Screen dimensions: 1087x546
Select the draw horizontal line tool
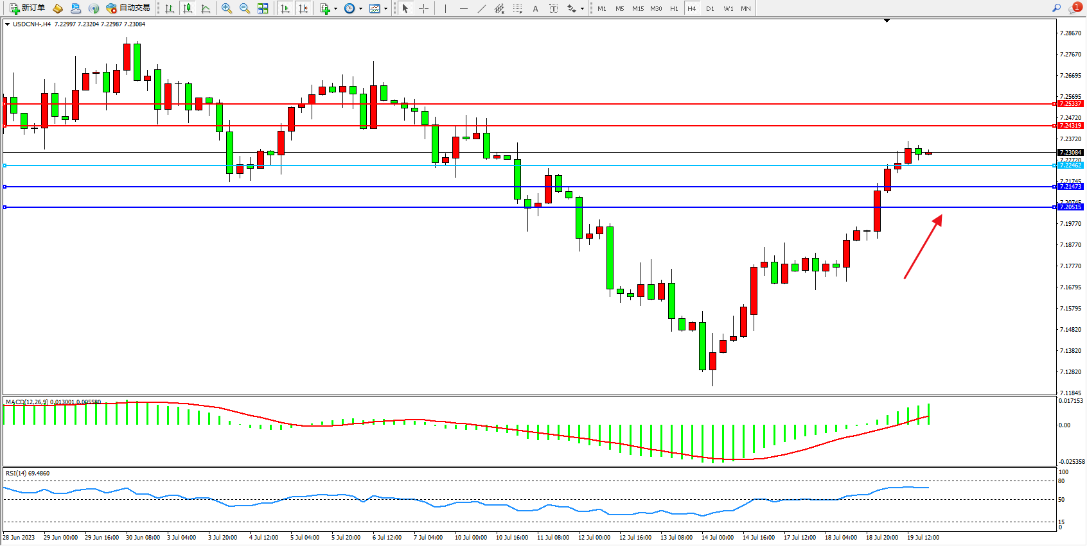click(463, 8)
